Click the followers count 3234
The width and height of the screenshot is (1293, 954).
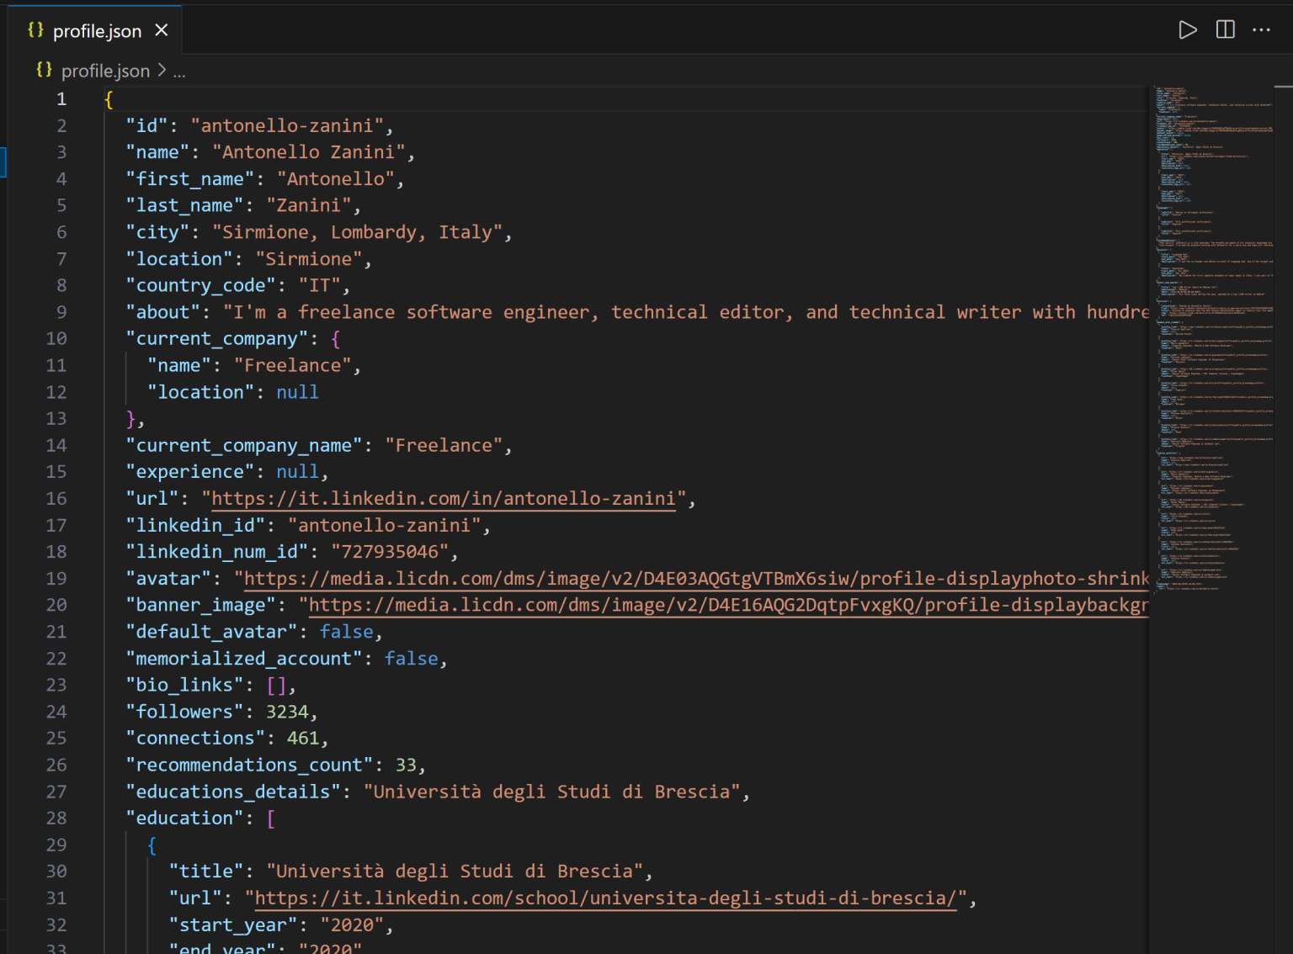(x=287, y=711)
